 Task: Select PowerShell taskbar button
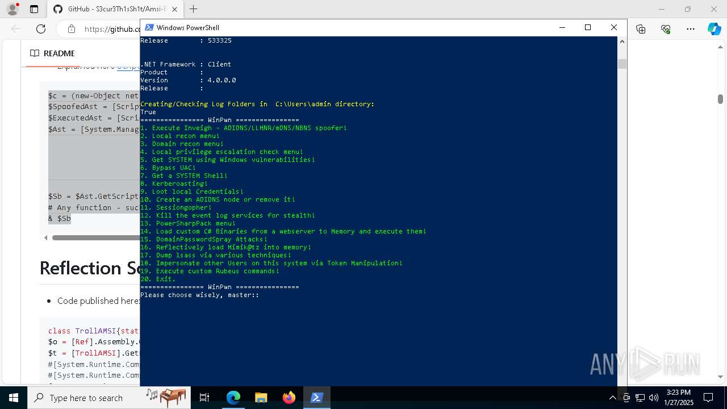[316, 398]
